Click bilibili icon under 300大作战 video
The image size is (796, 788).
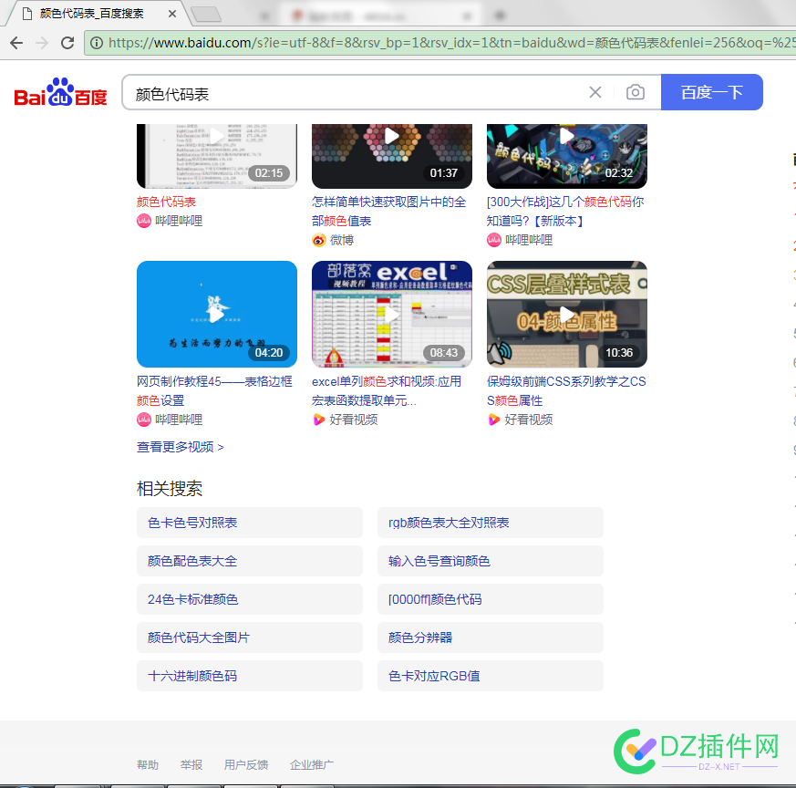pos(494,240)
